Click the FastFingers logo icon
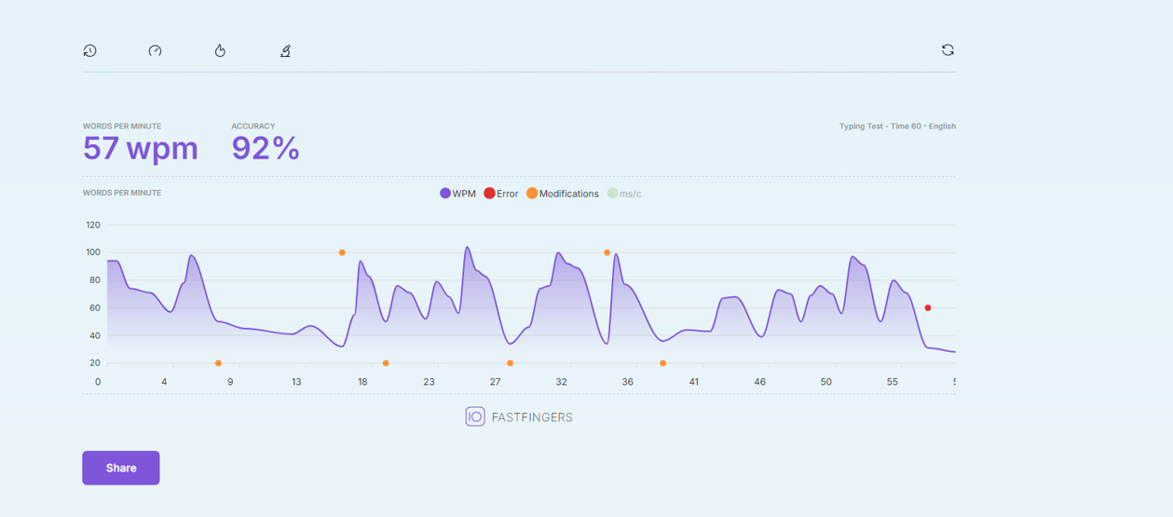 point(475,416)
